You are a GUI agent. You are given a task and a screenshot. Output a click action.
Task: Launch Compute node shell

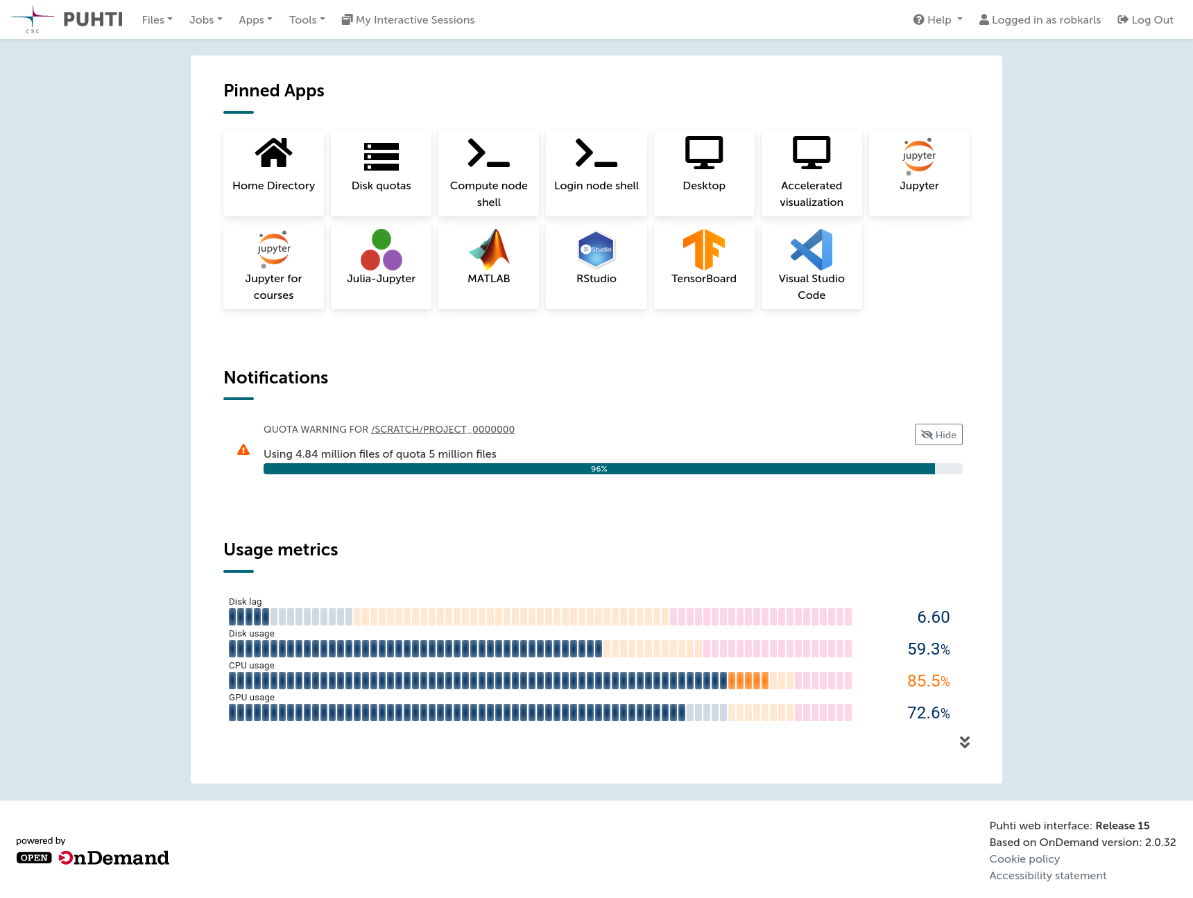click(x=488, y=173)
